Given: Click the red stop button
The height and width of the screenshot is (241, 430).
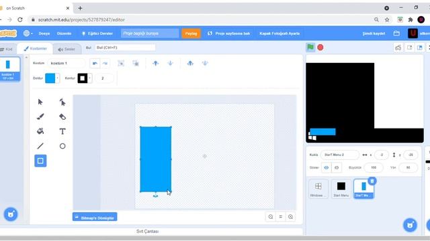Looking at the screenshot, I should (x=320, y=48).
